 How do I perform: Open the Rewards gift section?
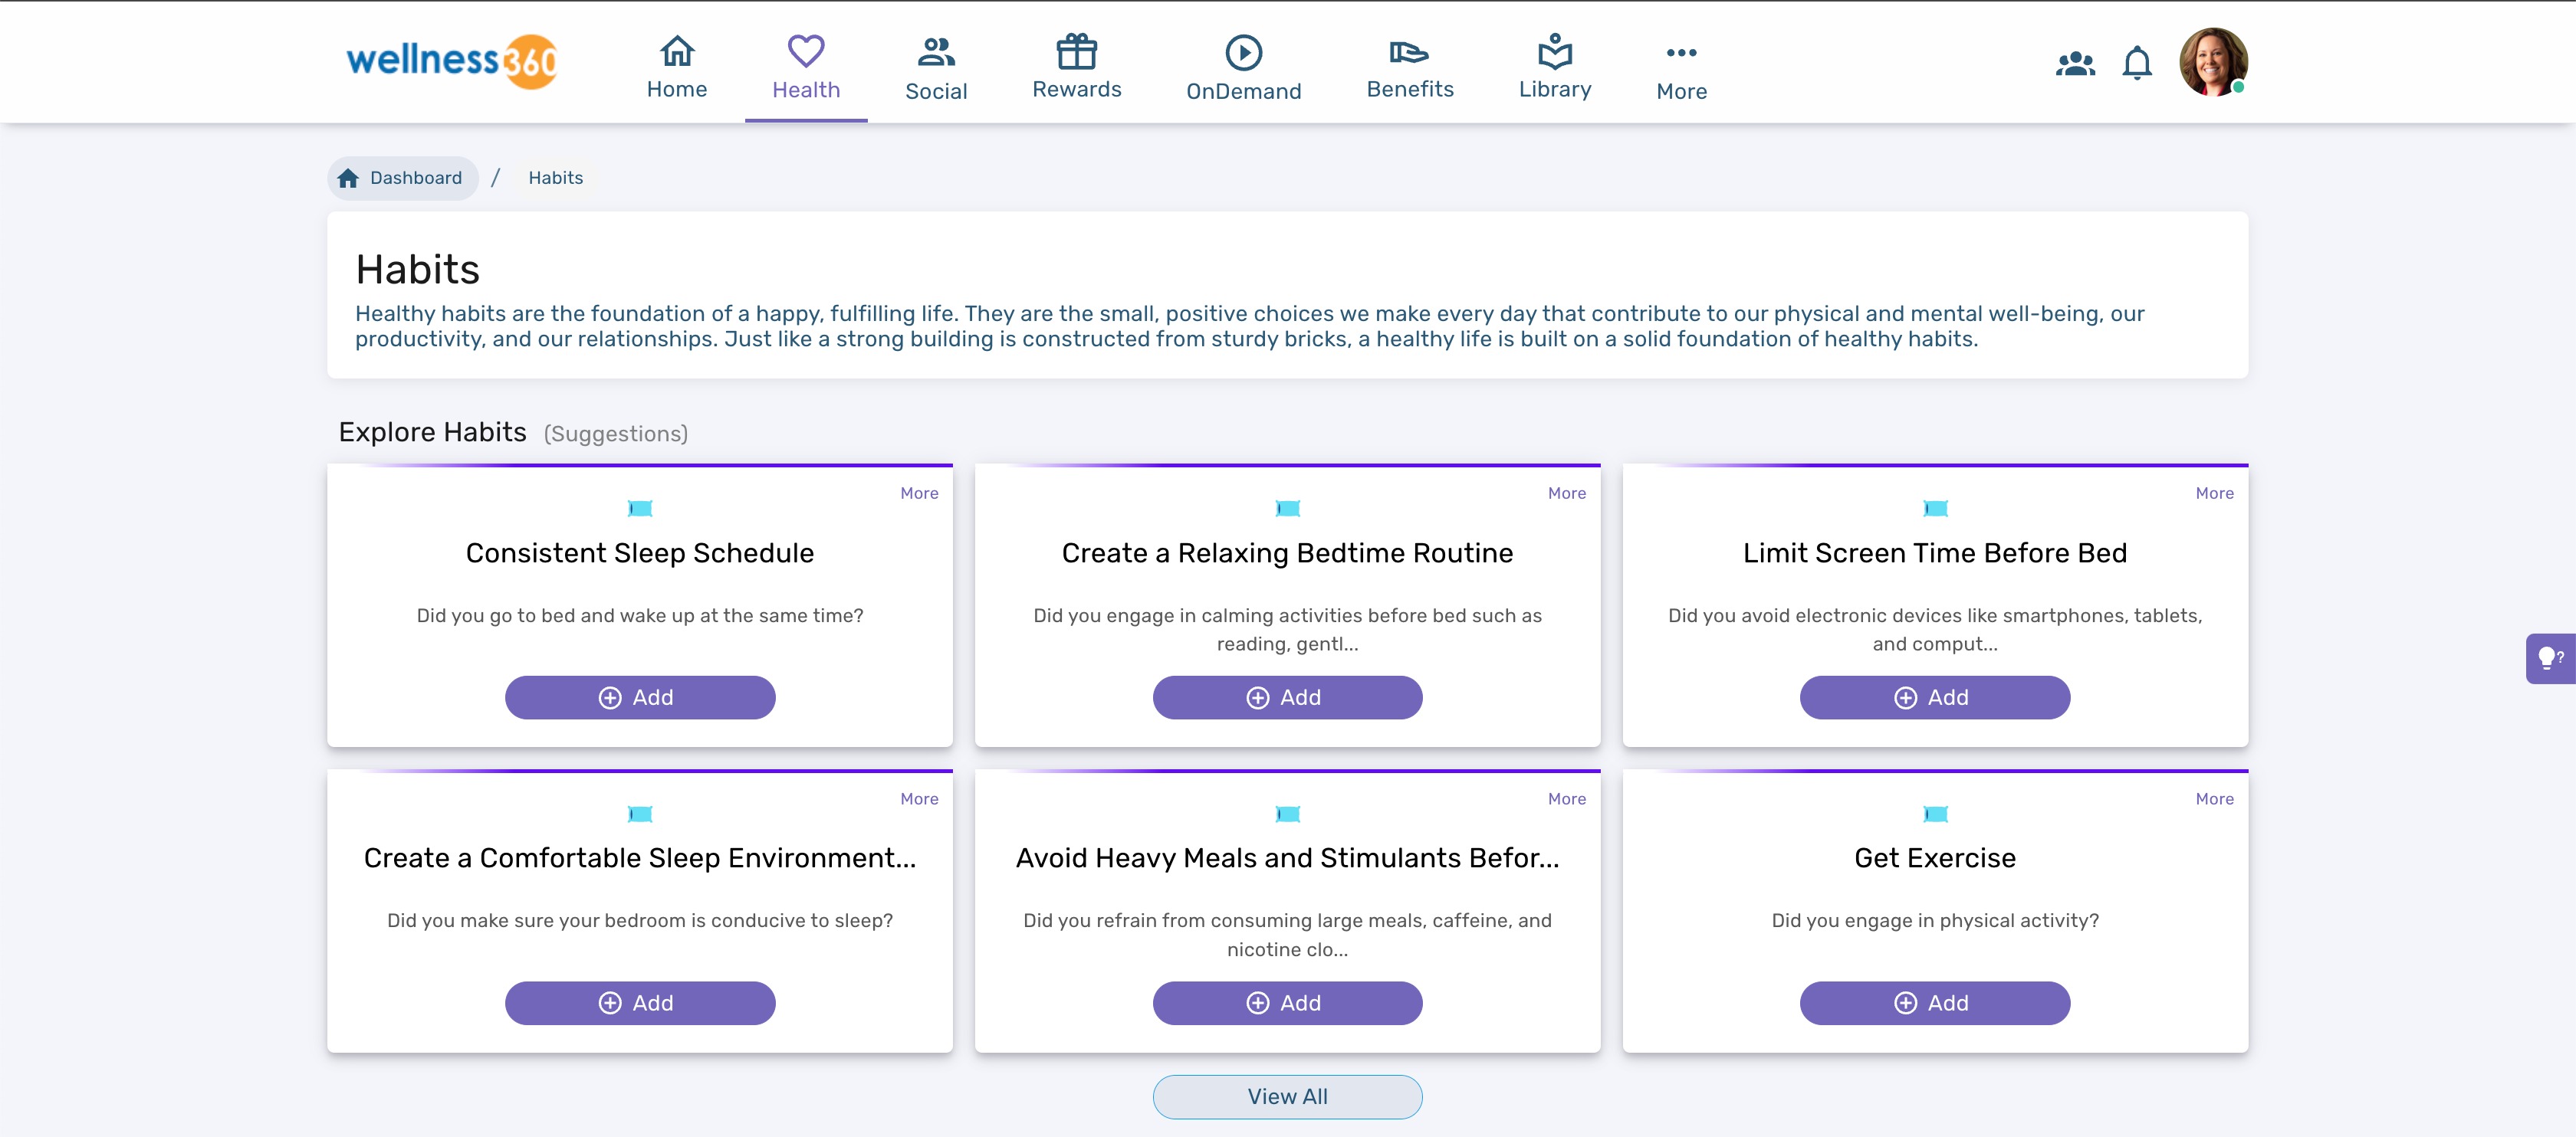(1077, 67)
